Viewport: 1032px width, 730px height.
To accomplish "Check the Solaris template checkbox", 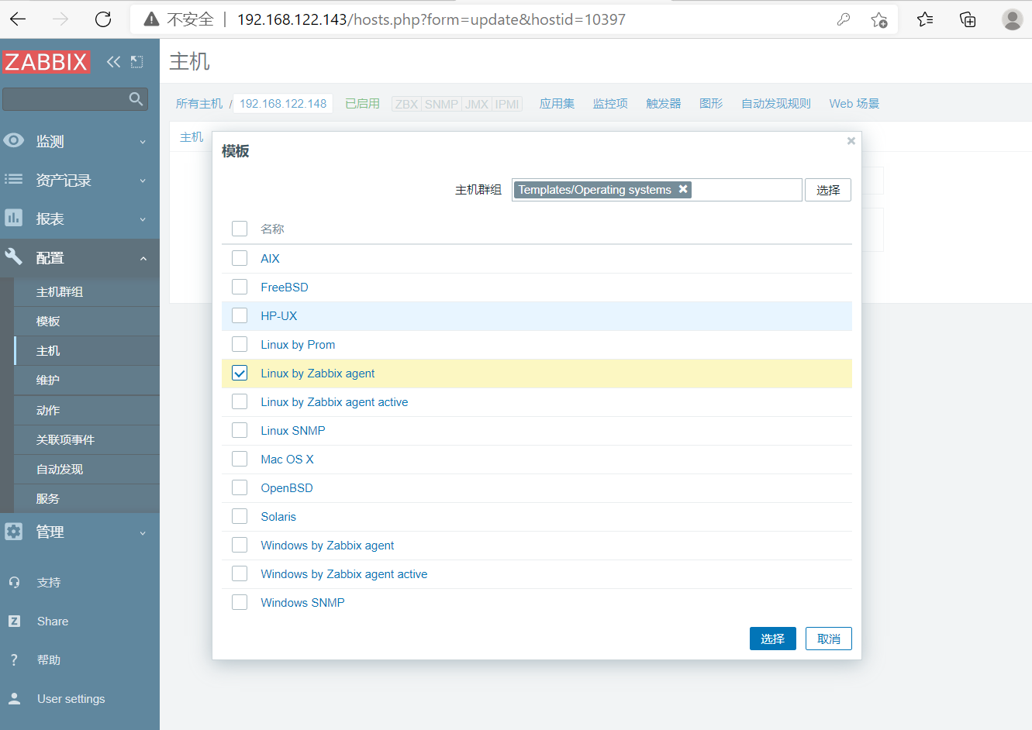I will point(240,516).
